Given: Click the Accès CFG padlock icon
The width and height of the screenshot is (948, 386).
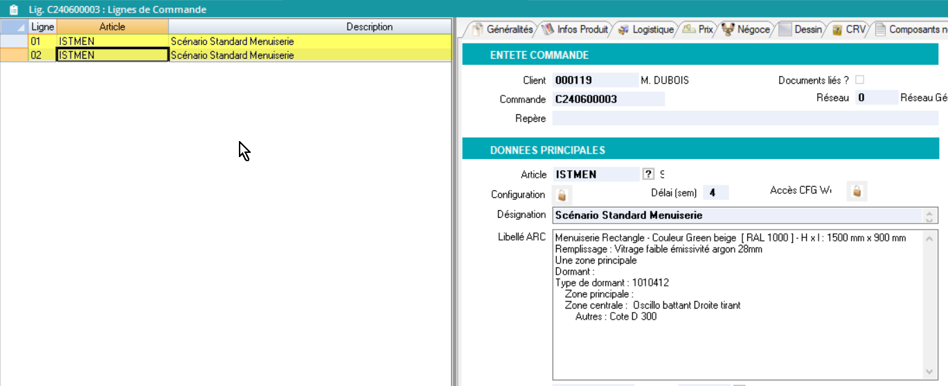Looking at the screenshot, I should coord(857,192).
